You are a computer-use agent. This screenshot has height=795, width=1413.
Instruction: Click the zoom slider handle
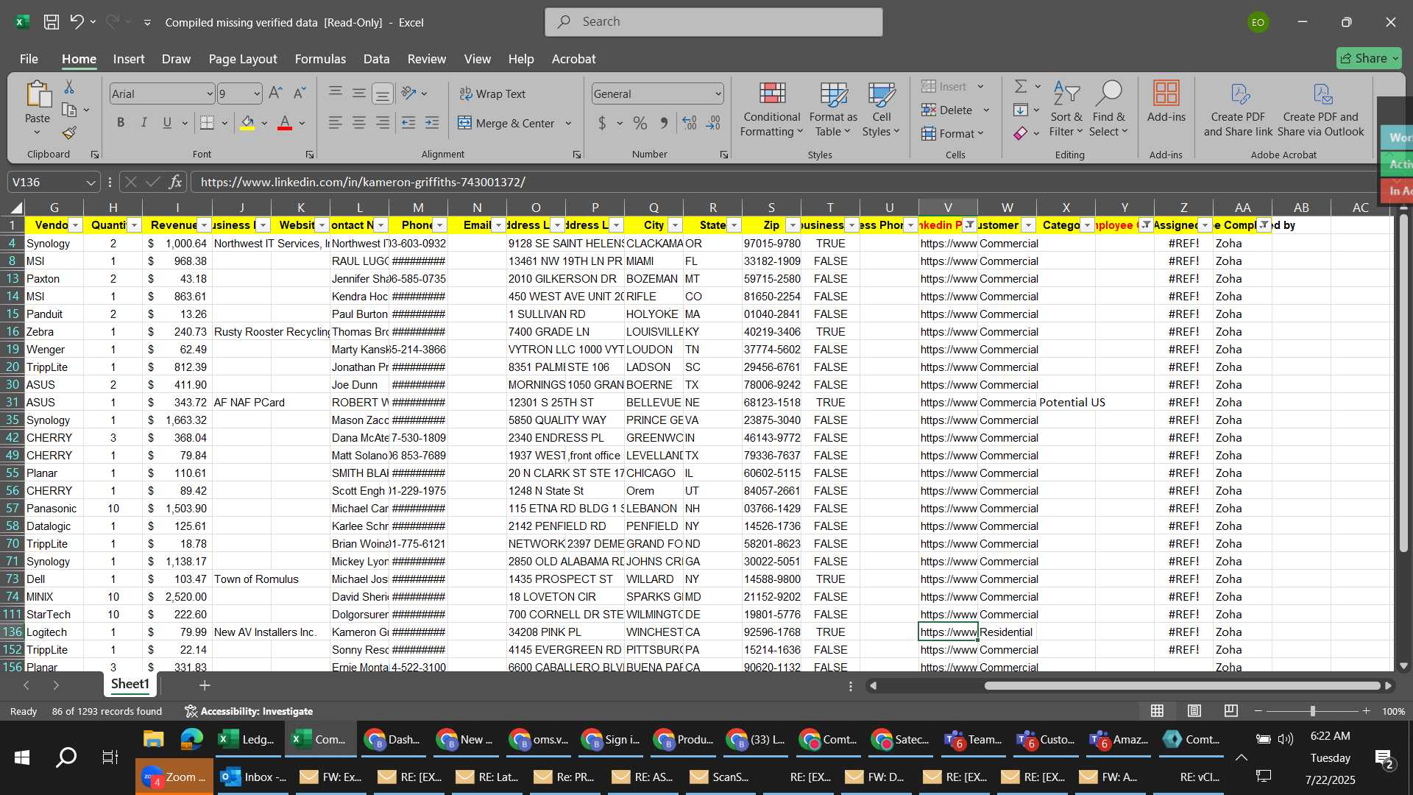click(1312, 711)
